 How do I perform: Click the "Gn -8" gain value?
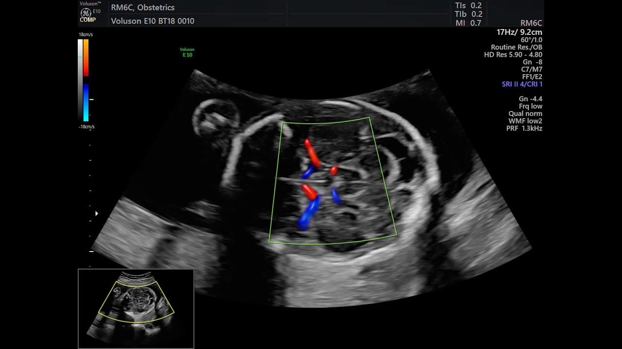(532, 62)
